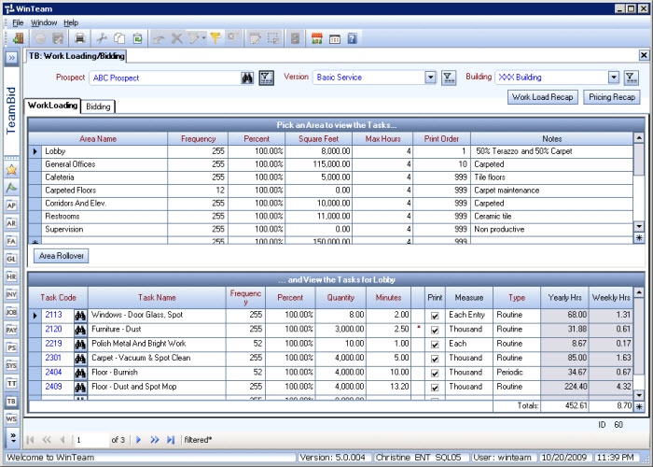Expand more modules with the bottom sidebar chevron

13,437
